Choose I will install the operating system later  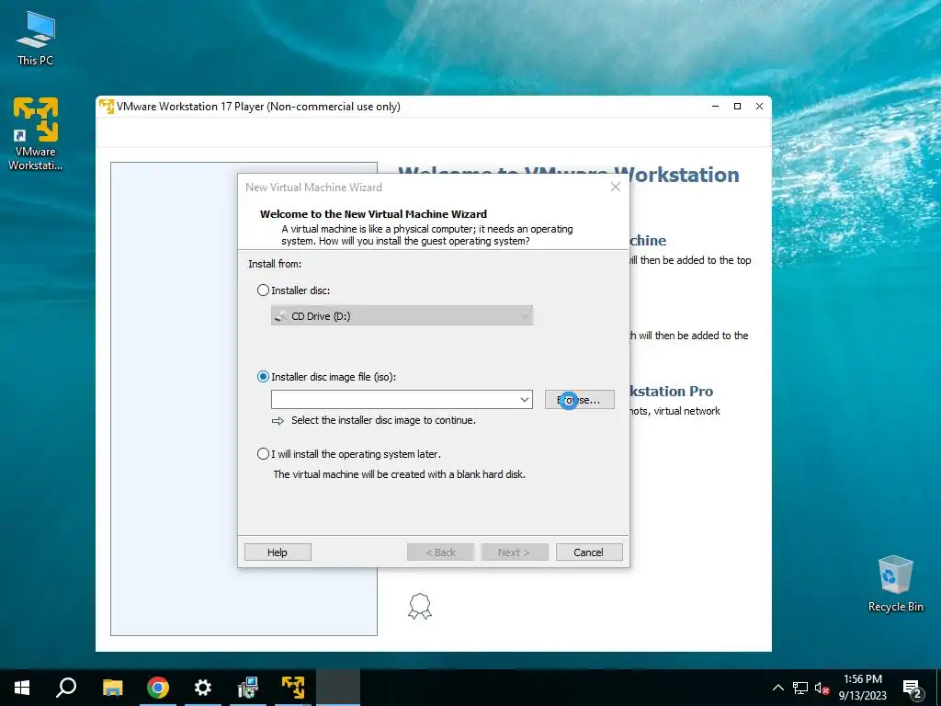tap(263, 454)
